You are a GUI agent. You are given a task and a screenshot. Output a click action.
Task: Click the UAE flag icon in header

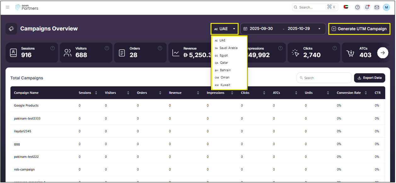point(346,7)
